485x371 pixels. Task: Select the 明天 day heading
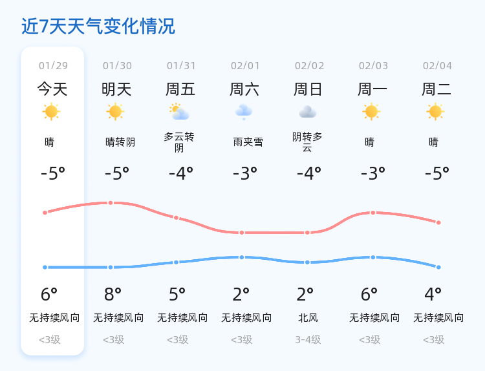[x=116, y=89]
